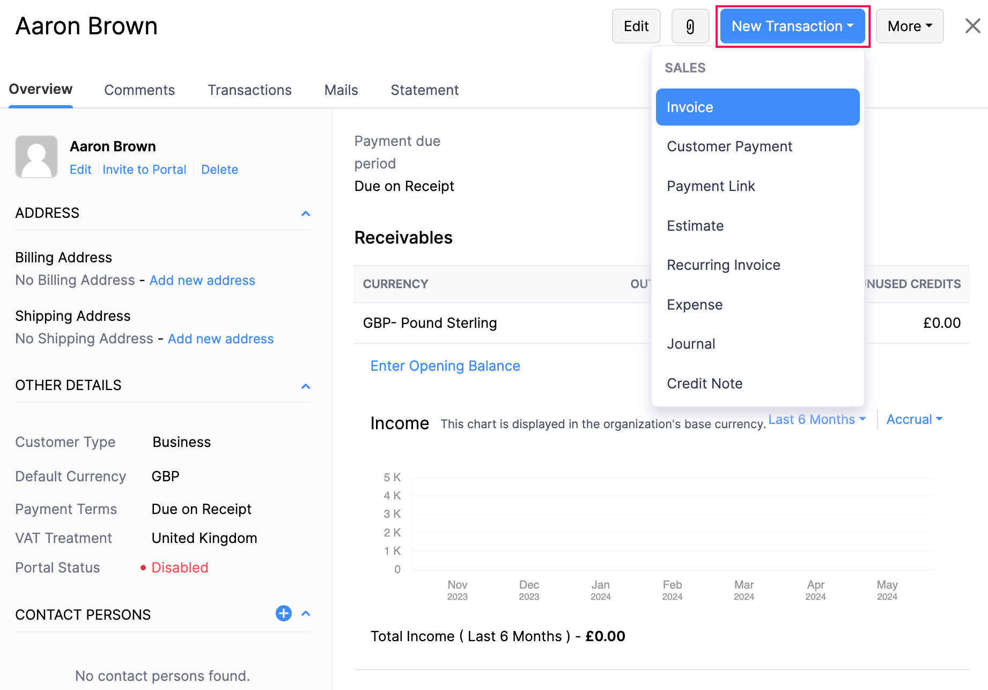Image resolution: width=988 pixels, height=690 pixels.
Task: Open the Accrual basis dropdown
Action: tap(913, 419)
